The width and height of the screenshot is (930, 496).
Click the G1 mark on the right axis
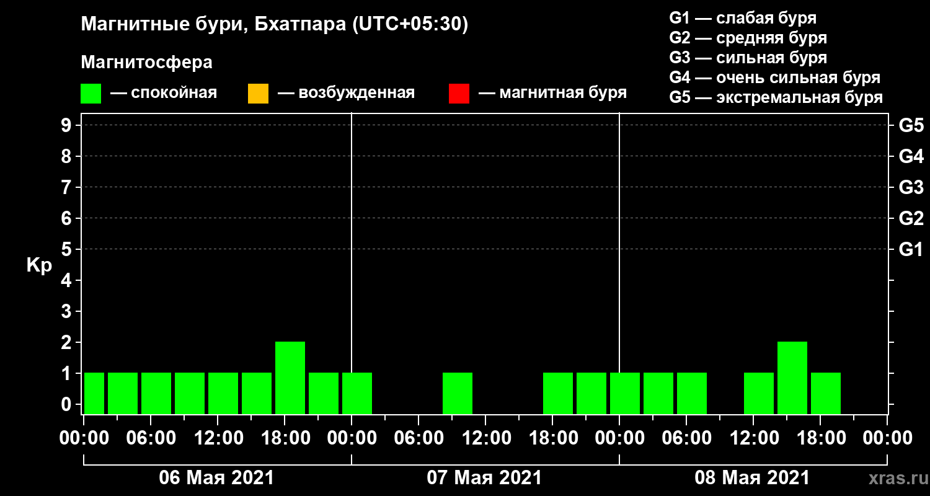(x=911, y=249)
